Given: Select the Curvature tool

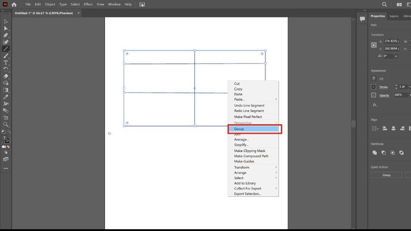Looking at the screenshot, I should point(6,42).
